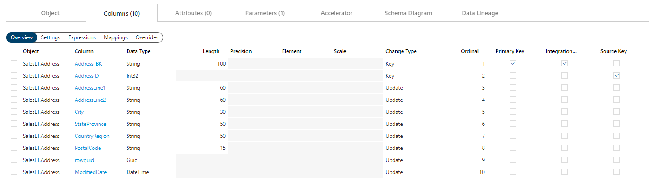Open the Schema Diagram tab
This screenshot has height=191, width=651.
[x=408, y=13]
